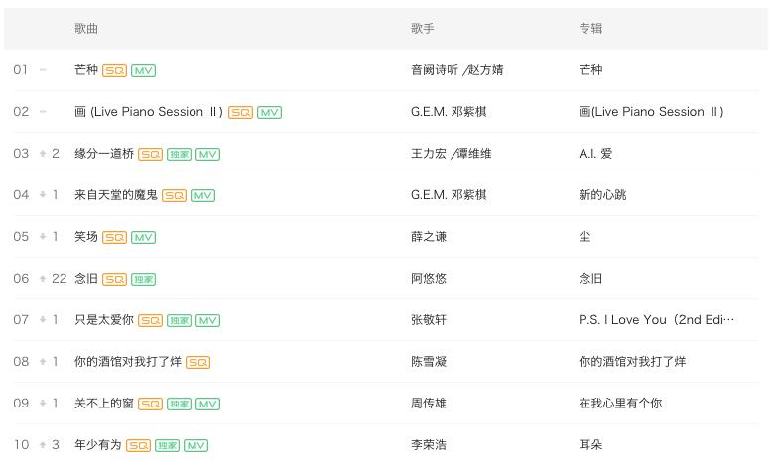This screenshot has width=777, height=465.
Task: Open the MV icon for 只是太爱你
Action: point(207,320)
